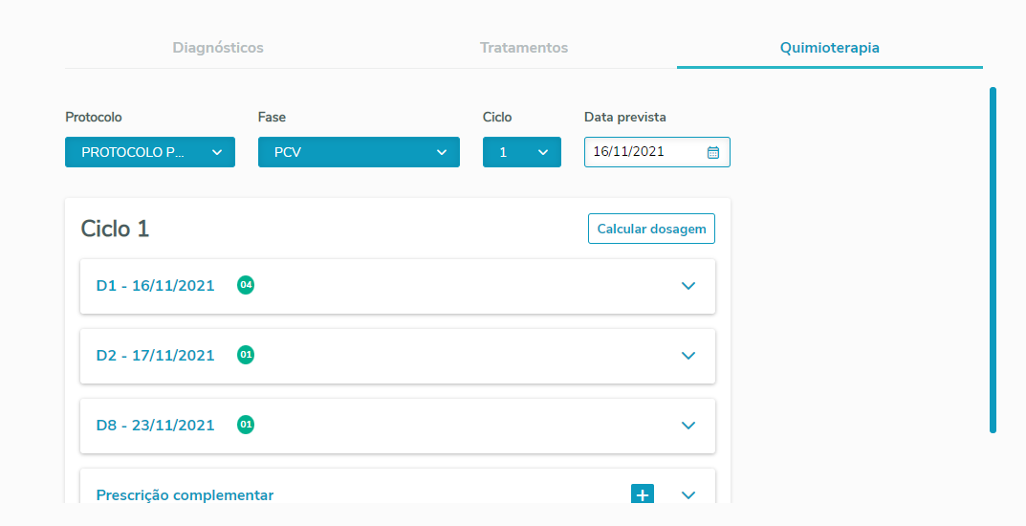1026x526 pixels.
Task: Click the D1 - 16/11/2021 title
Action: point(155,285)
